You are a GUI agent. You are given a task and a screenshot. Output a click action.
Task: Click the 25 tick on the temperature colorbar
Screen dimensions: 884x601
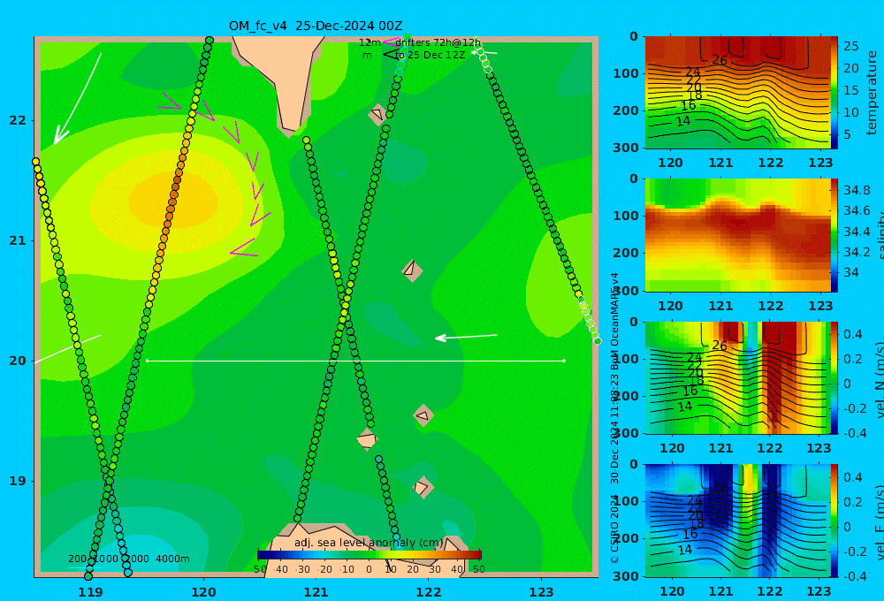point(850,46)
